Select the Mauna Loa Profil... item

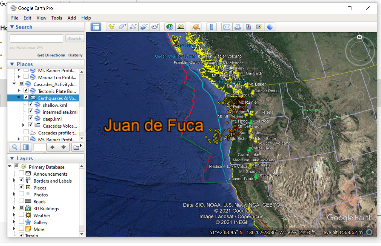tap(57, 77)
